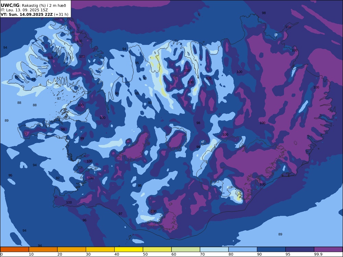Viewport: 343px width, 257px height.
Task: Click the 'UWC/IG: Rakastig (%) í 2 m hæð' title
Action: (33, 5)
